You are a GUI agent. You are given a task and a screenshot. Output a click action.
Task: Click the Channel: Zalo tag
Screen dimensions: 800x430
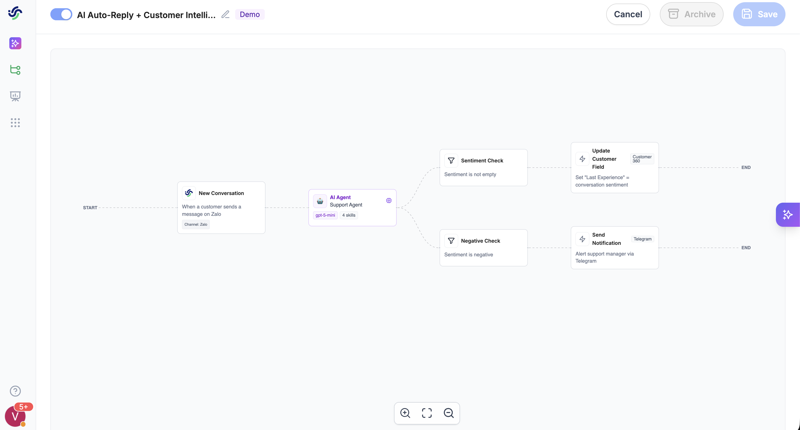tap(196, 224)
